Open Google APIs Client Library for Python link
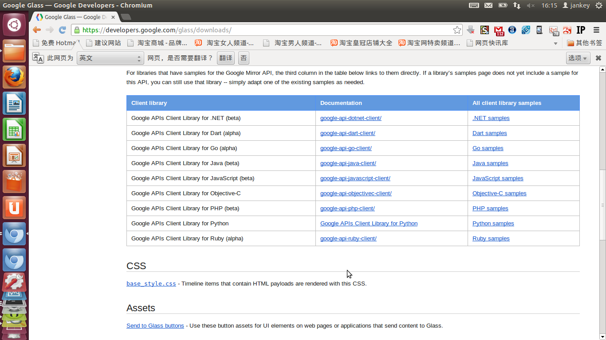The height and width of the screenshot is (340, 606). pyautogui.click(x=369, y=224)
